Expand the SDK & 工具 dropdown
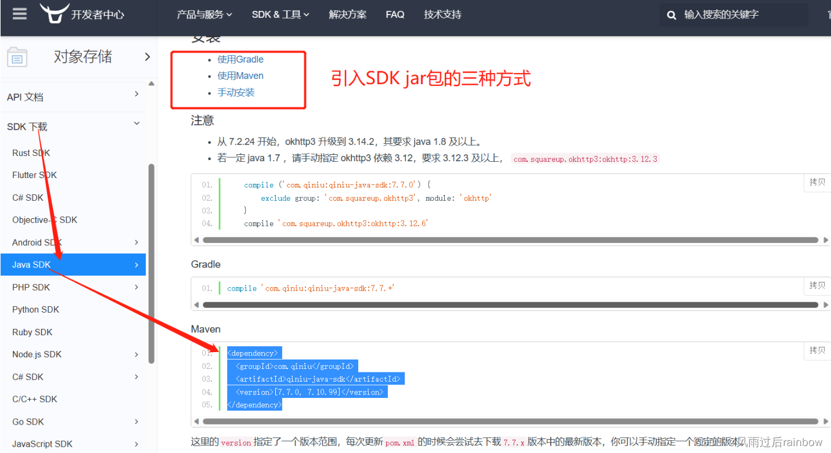The height and width of the screenshot is (453, 831). pyautogui.click(x=280, y=15)
